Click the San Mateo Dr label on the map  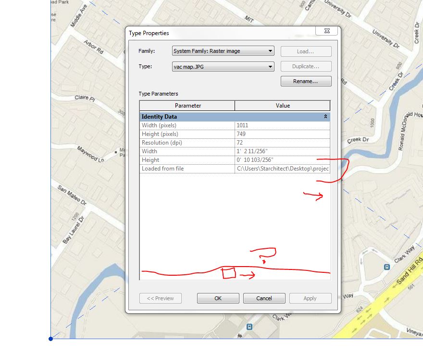point(72,195)
